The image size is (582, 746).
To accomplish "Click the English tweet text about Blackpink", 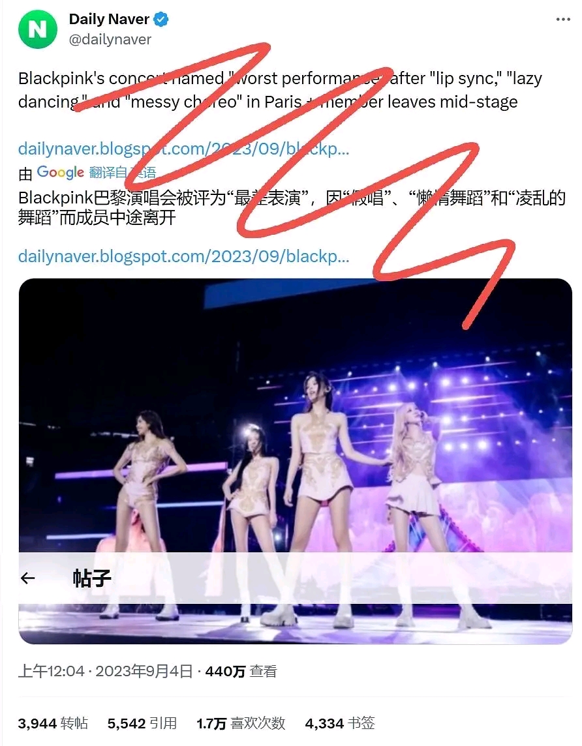I will (280, 90).
